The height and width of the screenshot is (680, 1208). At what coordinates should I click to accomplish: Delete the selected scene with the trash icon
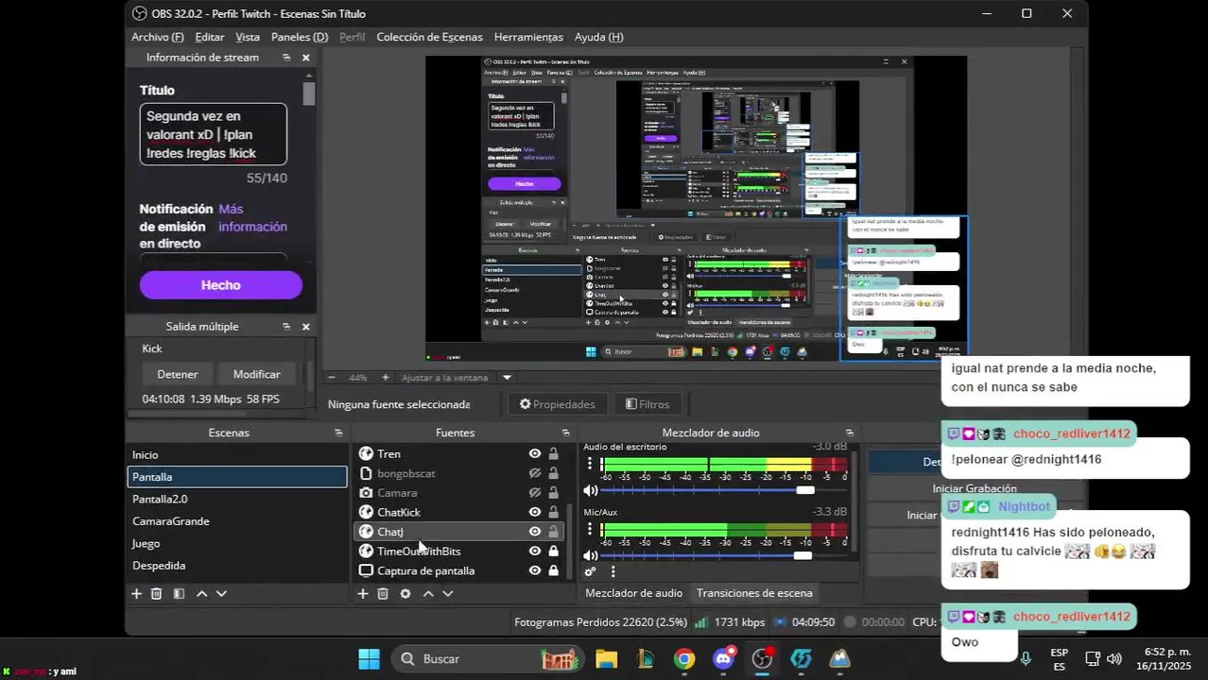click(x=157, y=594)
